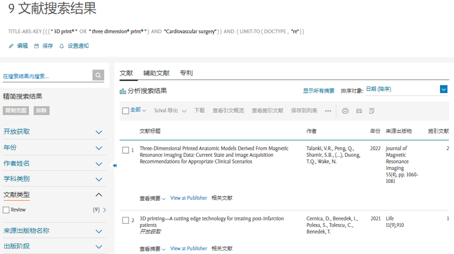454x254 pixels.
Task: Click the 在搜索结果内搜索 input field
Action: click(47, 76)
